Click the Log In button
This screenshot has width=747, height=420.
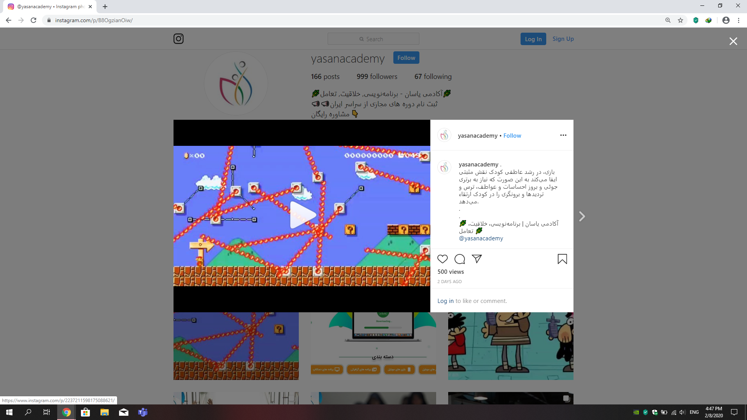tap(533, 39)
